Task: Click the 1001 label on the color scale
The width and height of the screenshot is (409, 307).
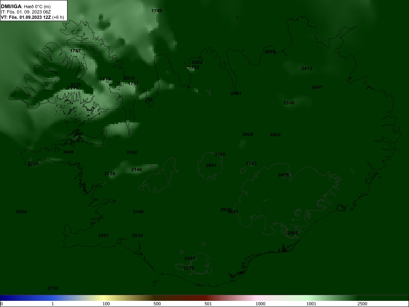Action: click(311, 304)
